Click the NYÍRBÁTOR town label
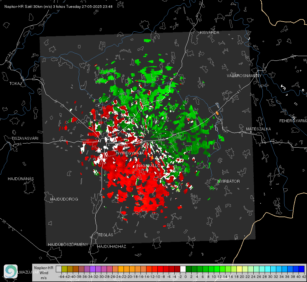The height and width of the screenshot is (282, 307). point(229,181)
